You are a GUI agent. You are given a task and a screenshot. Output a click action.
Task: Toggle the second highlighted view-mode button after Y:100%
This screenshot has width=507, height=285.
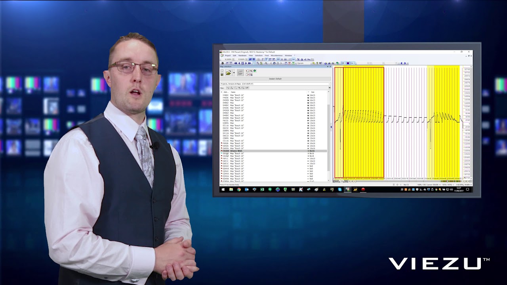(x=254, y=59)
